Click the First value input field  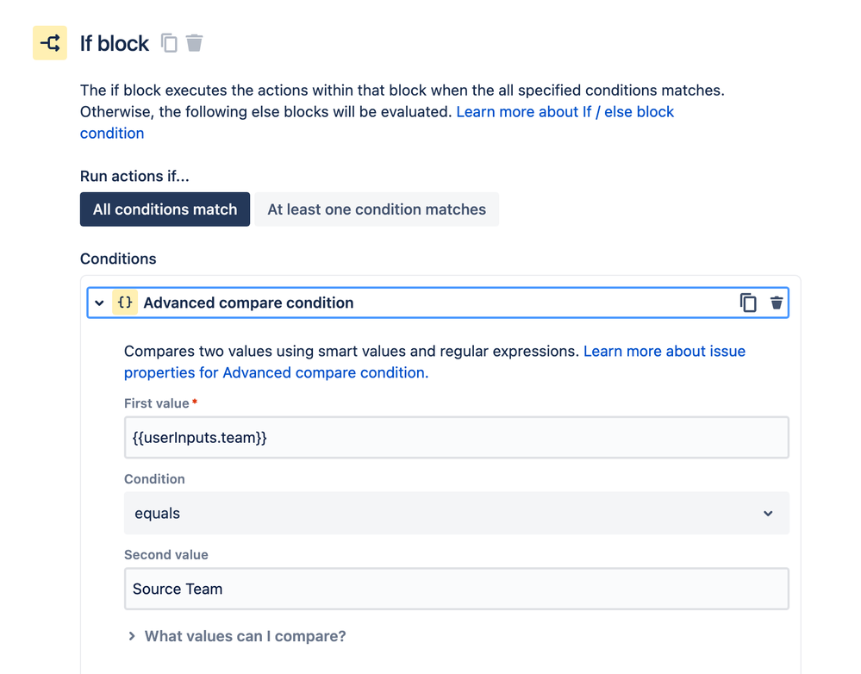coord(456,438)
